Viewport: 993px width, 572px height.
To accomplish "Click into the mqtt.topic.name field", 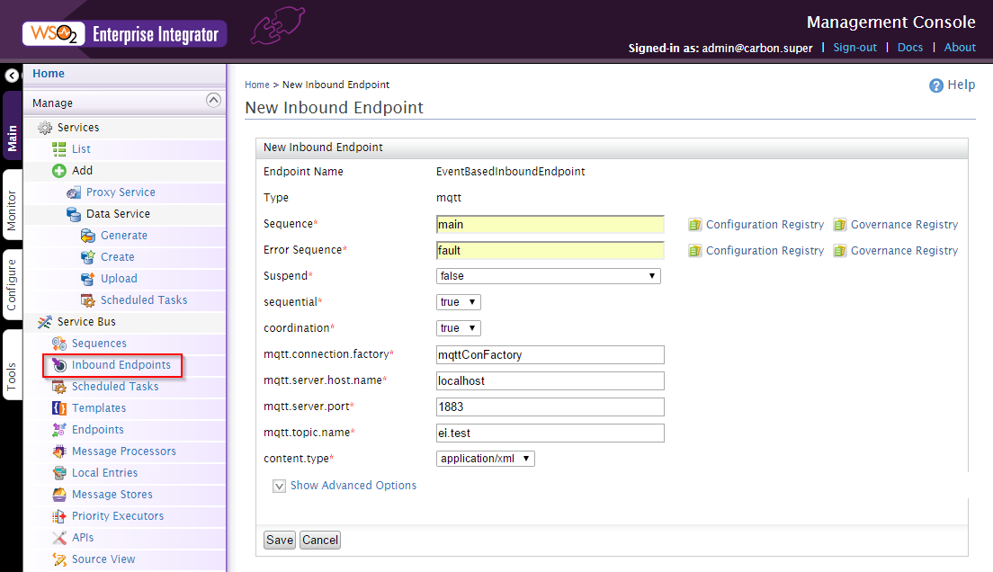I will tap(550, 433).
